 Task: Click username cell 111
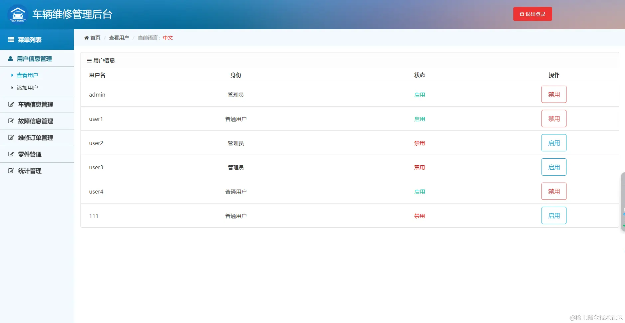pos(94,216)
